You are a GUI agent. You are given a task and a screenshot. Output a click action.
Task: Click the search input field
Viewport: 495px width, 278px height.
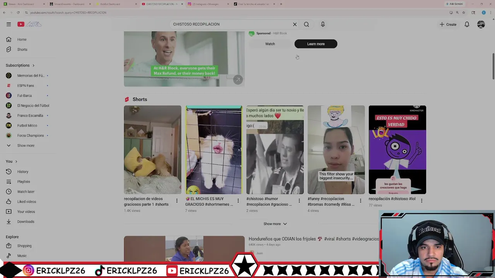[x=231, y=24]
